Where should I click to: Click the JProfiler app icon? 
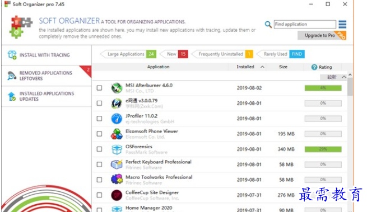117,119
